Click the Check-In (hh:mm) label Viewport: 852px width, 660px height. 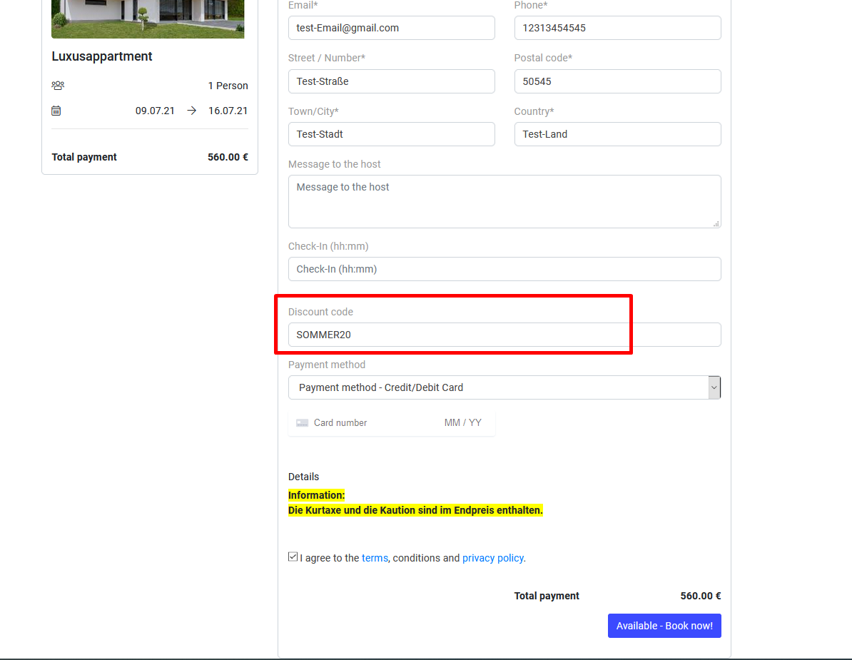click(328, 246)
